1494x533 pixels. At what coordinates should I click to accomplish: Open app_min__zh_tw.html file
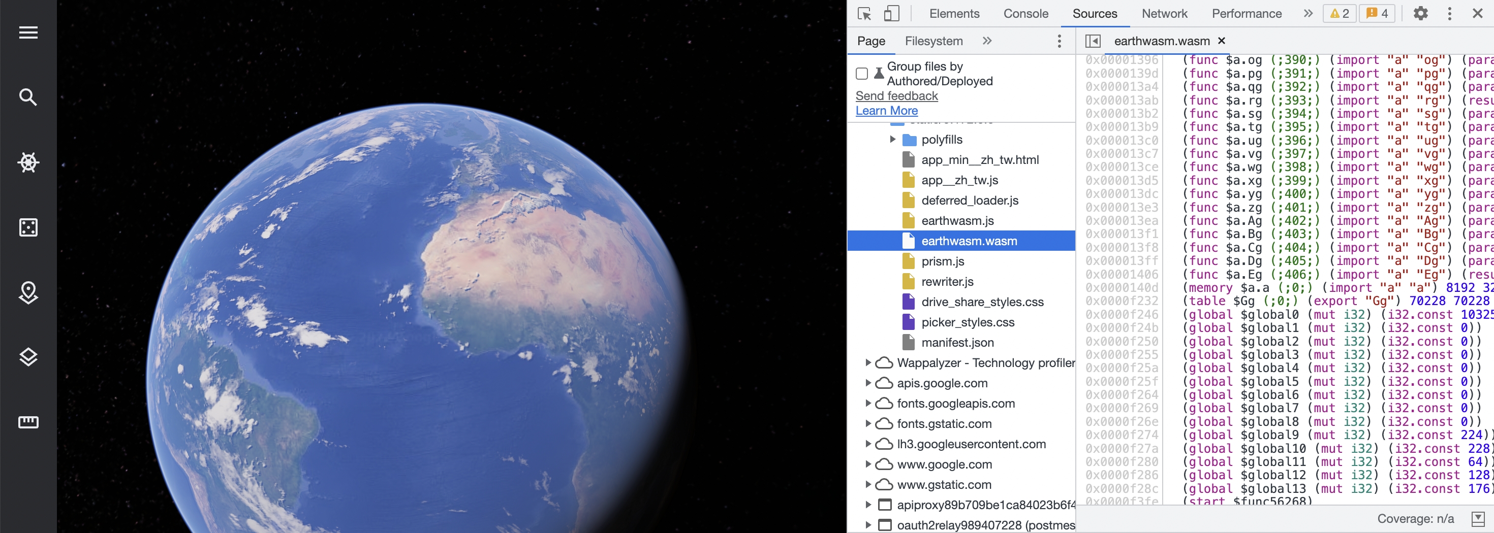point(980,159)
